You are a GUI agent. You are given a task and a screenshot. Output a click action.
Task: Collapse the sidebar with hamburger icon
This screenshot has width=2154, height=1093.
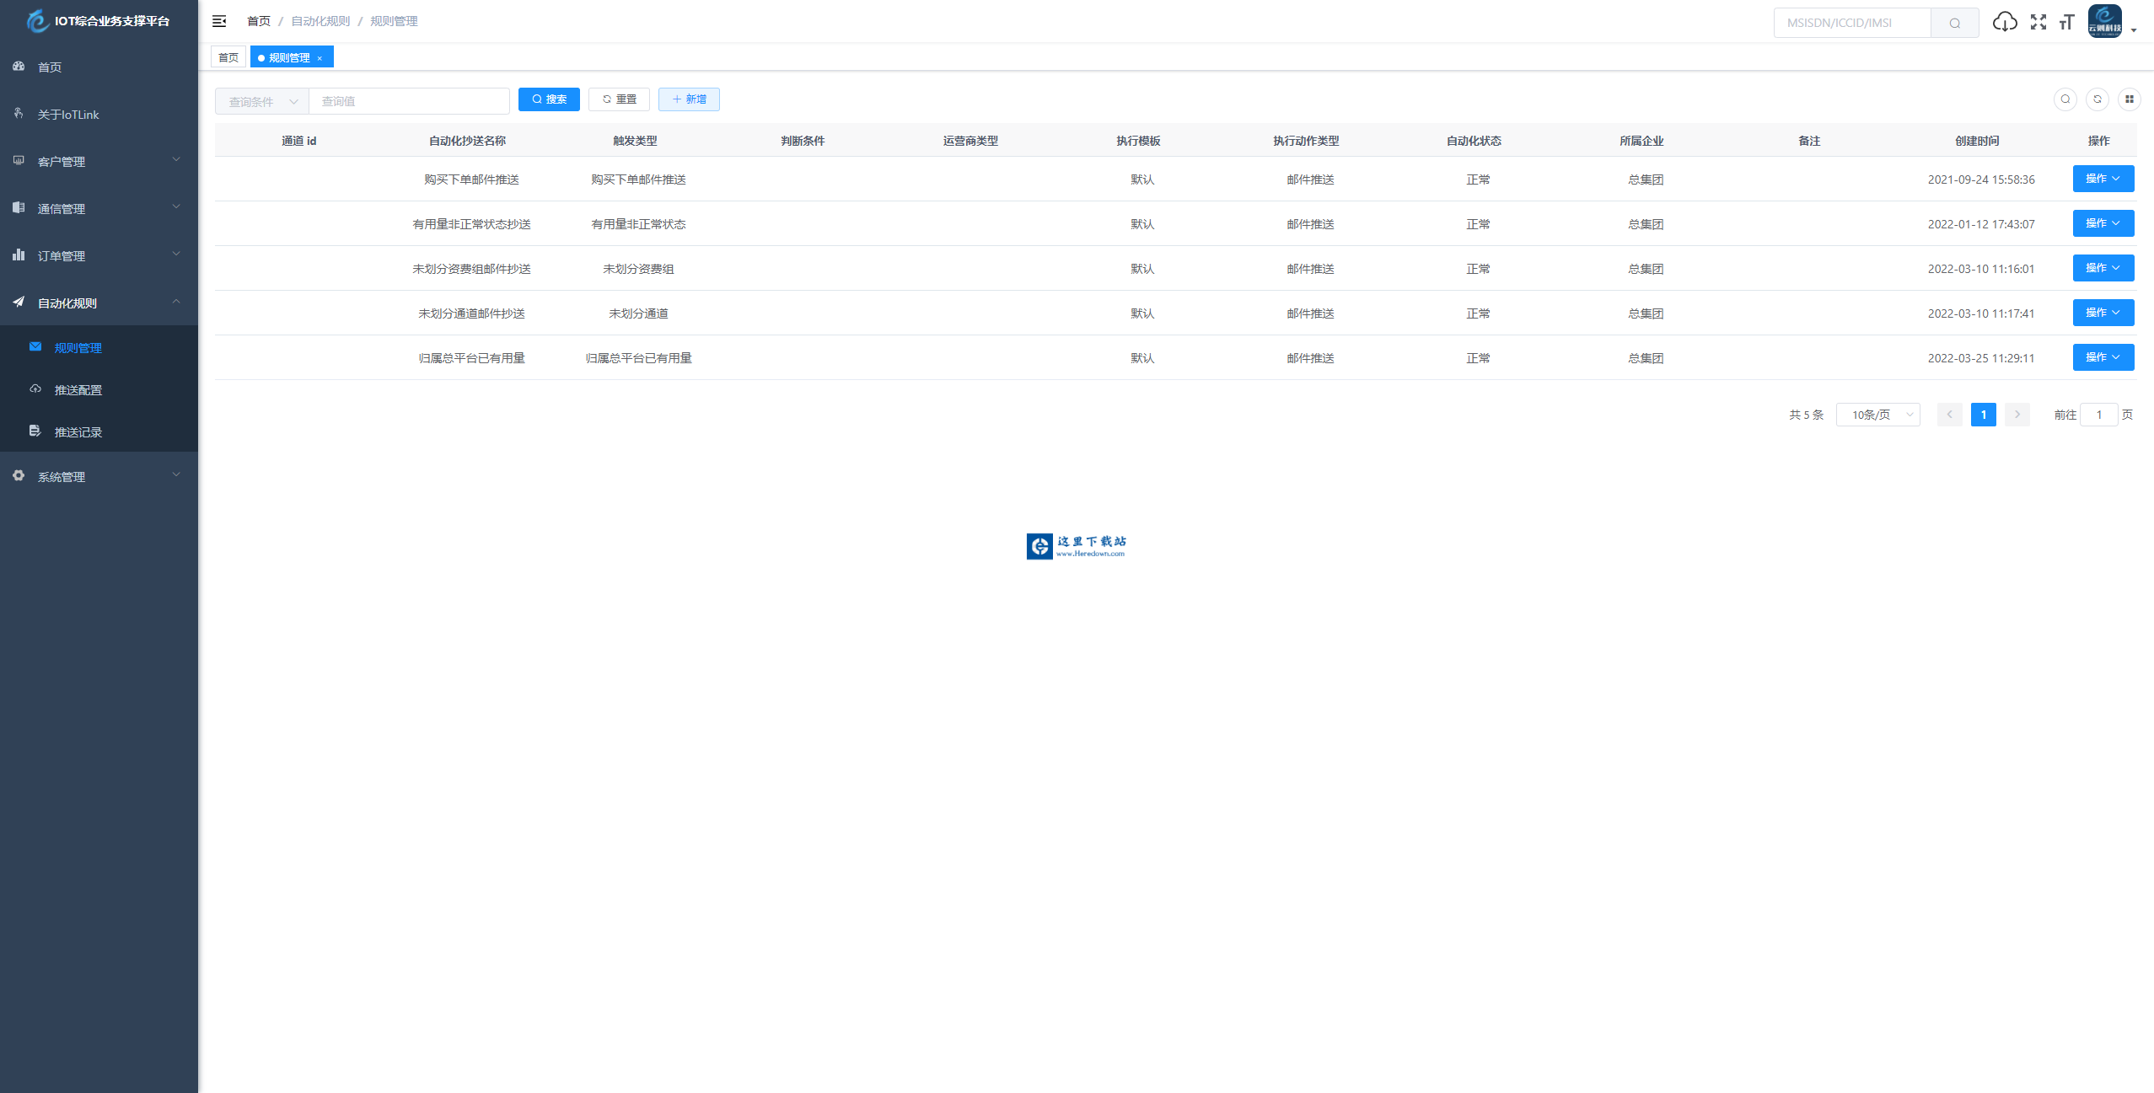[x=219, y=21]
